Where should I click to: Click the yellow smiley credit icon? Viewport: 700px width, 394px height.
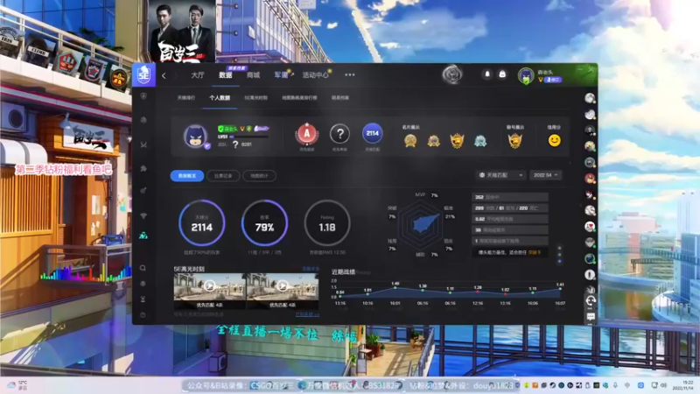(x=554, y=140)
